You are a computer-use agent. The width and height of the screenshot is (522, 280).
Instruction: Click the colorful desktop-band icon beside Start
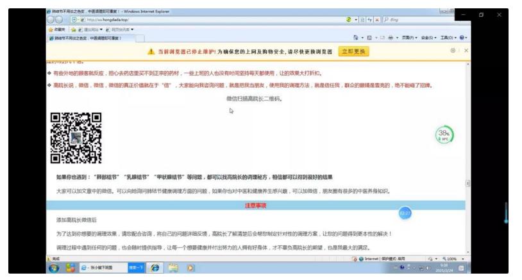pos(71,268)
